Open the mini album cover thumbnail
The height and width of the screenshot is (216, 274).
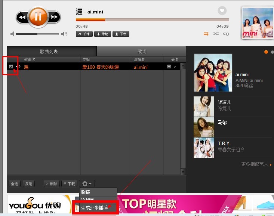[x=258, y=23]
